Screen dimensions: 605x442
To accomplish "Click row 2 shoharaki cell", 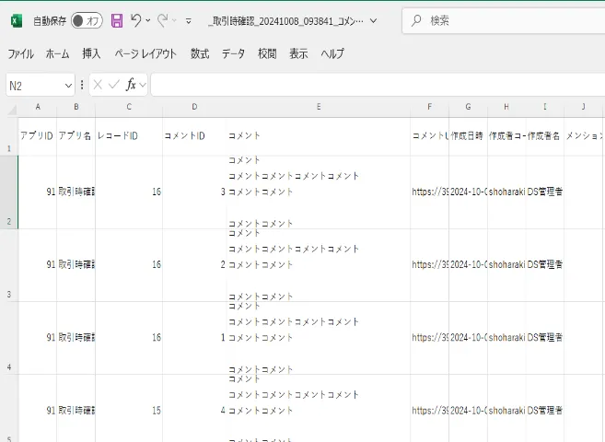I will [506, 192].
